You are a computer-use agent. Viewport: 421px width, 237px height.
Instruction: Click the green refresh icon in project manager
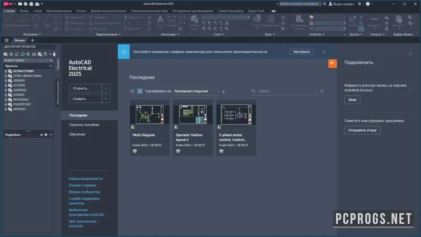[23, 54]
